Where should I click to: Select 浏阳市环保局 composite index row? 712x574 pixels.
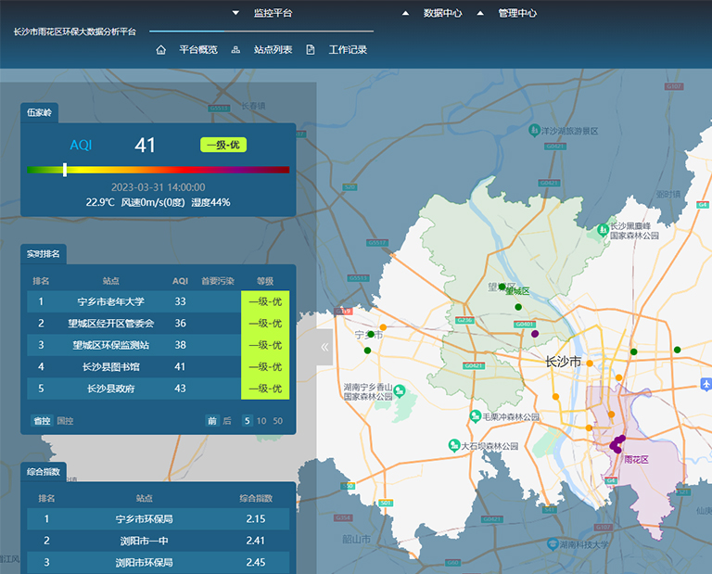click(158, 563)
